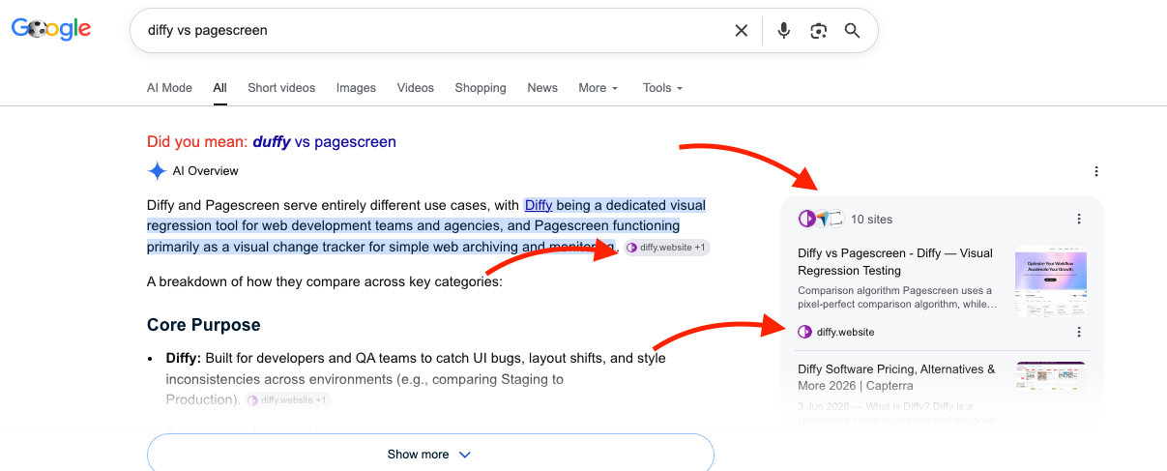Clear the search box with the X icon
This screenshot has height=471, width=1167.
point(742,31)
